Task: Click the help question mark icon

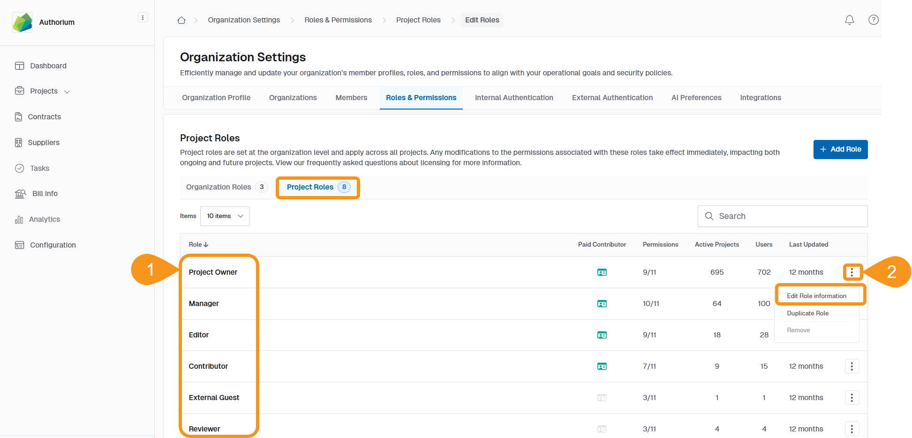Action: point(874,20)
